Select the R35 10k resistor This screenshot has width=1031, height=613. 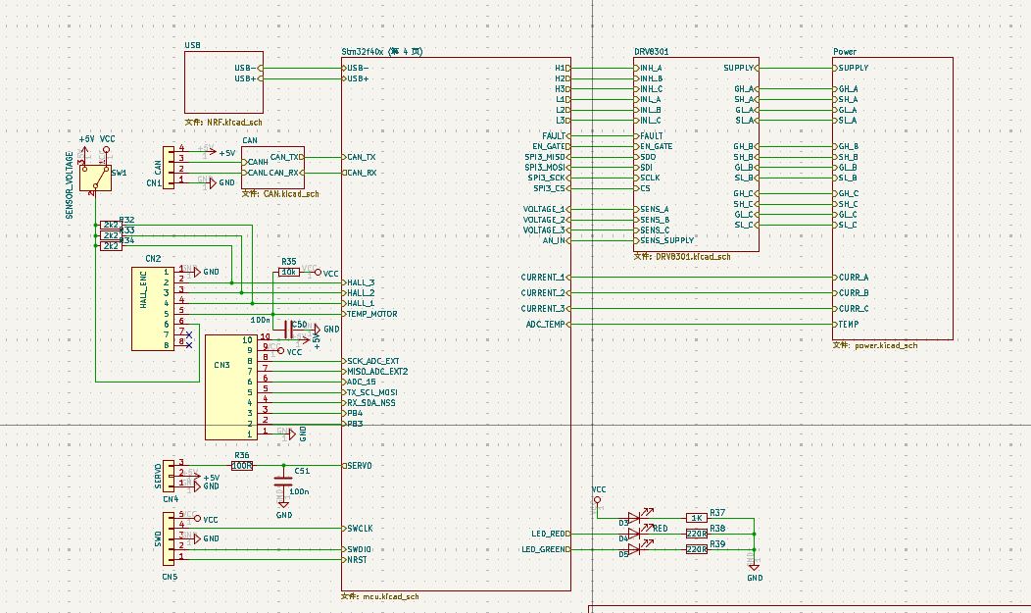[289, 272]
